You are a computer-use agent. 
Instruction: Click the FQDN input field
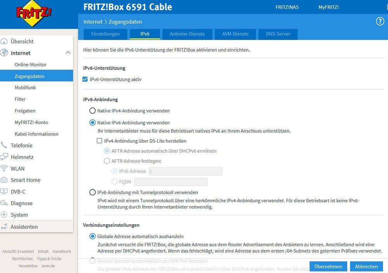click(x=171, y=182)
